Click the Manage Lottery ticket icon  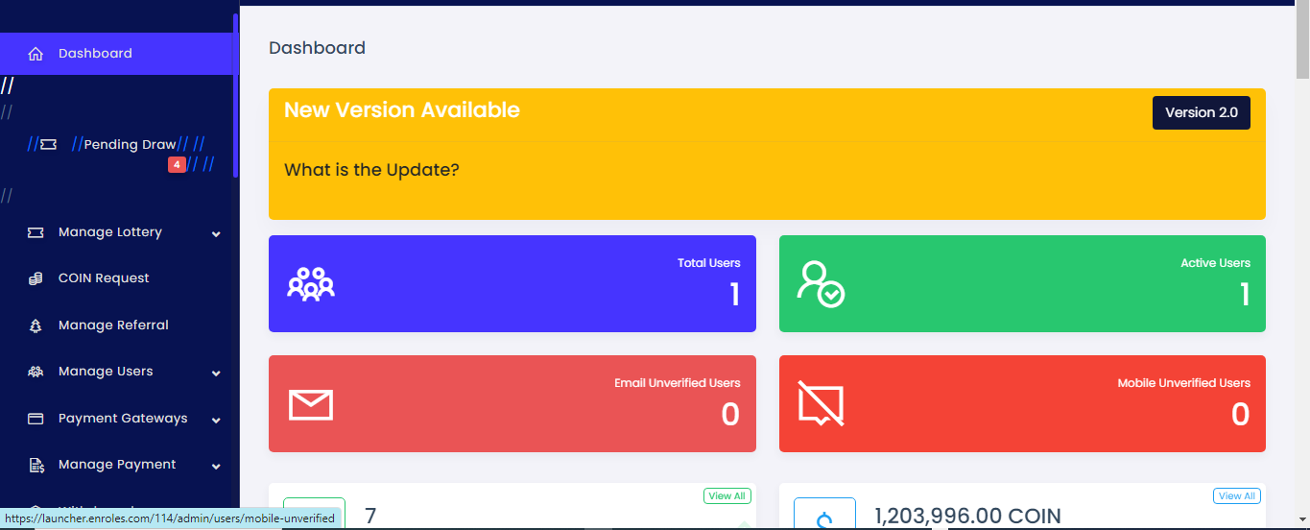click(x=36, y=232)
